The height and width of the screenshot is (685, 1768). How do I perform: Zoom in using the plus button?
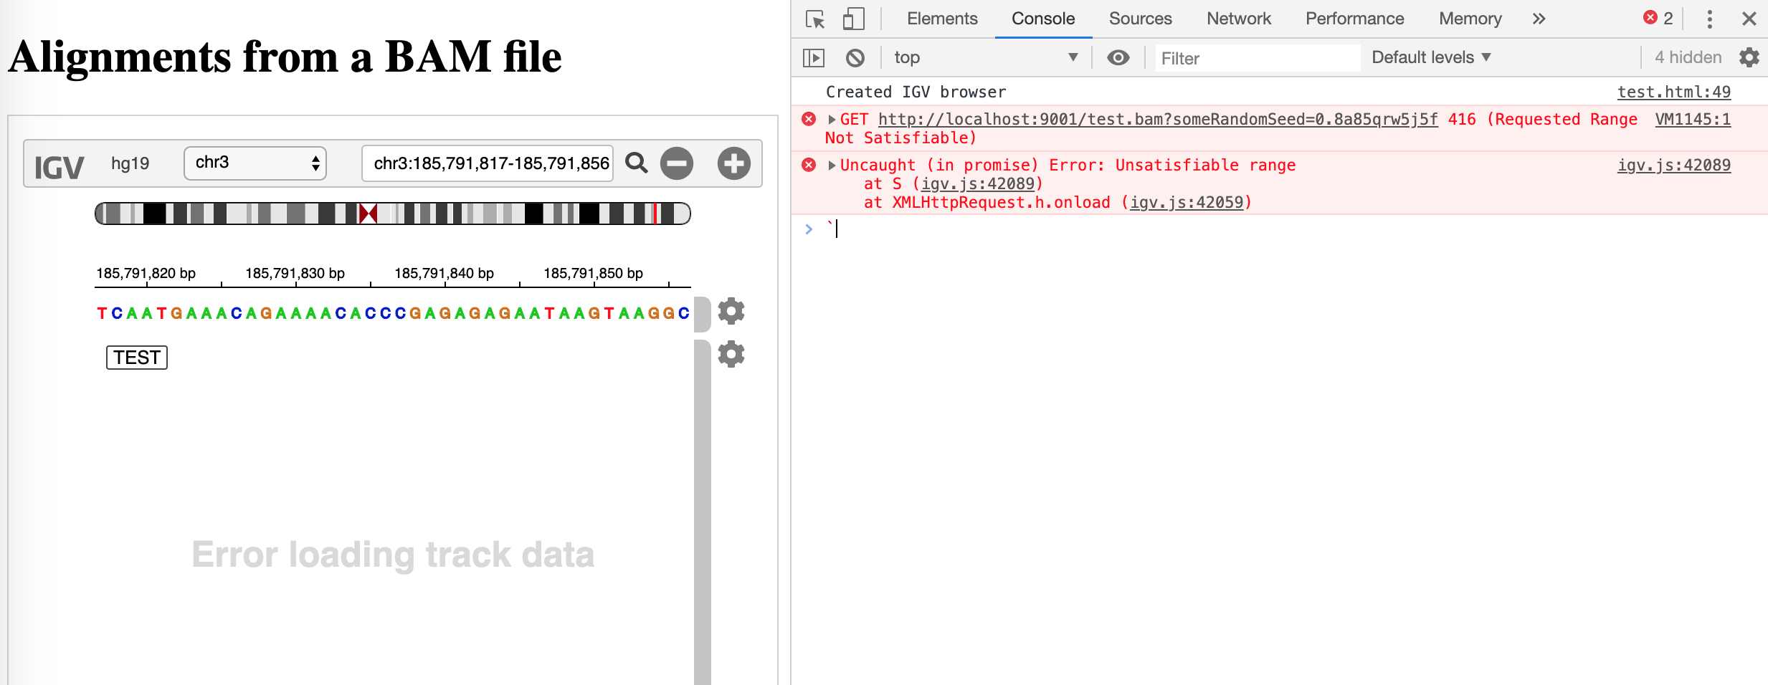click(733, 163)
